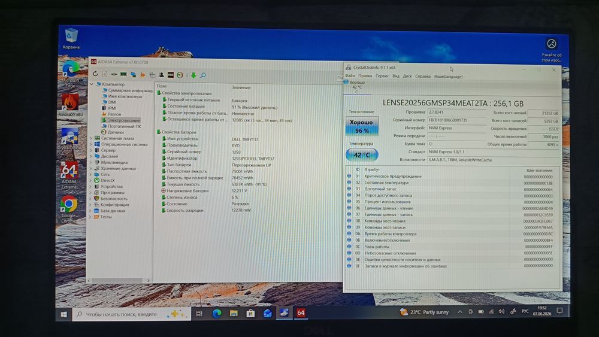Open weather widget 23°C Partly sunny
This screenshot has height=337, width=599.
click(x=424, y=312)
